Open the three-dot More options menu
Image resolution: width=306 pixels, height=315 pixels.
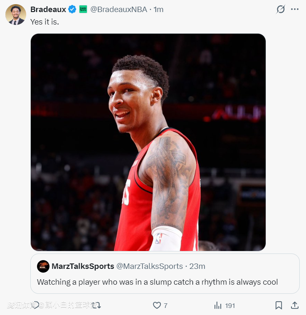point(295,9)
